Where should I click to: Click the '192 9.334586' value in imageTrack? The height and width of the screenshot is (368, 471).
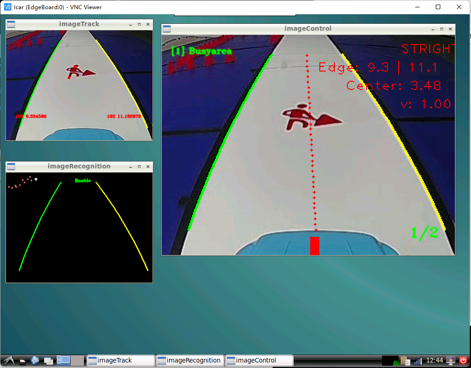tap(31, 116)
